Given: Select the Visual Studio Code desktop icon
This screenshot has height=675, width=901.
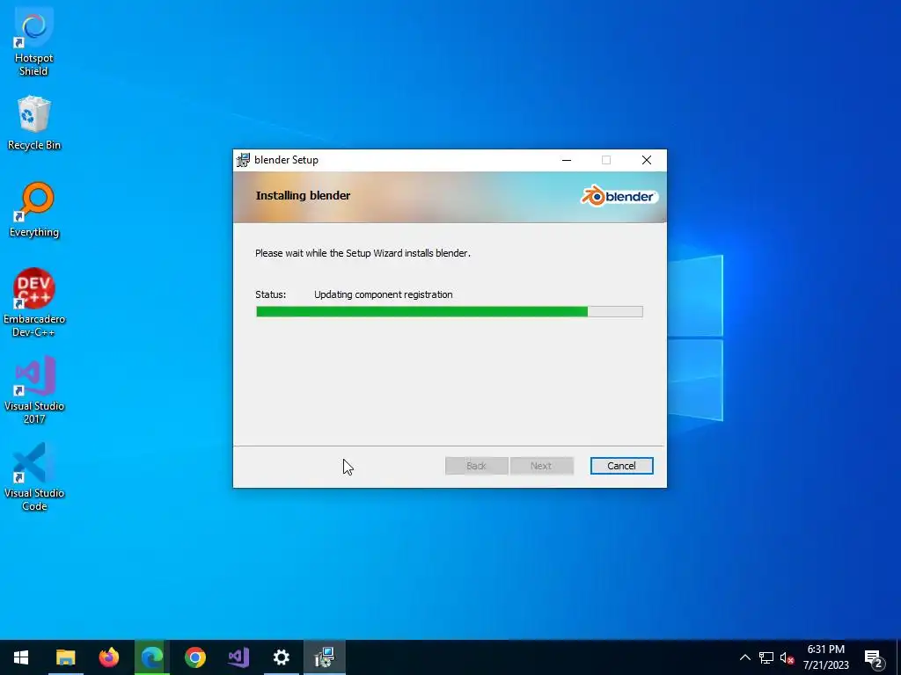Looking at the screenshot, I should pos(34,477).
